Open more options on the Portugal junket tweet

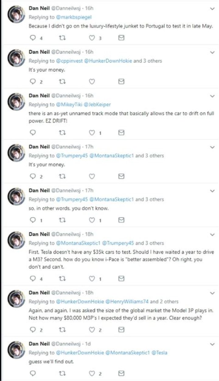pyautogui.click(x=212, y=9)
